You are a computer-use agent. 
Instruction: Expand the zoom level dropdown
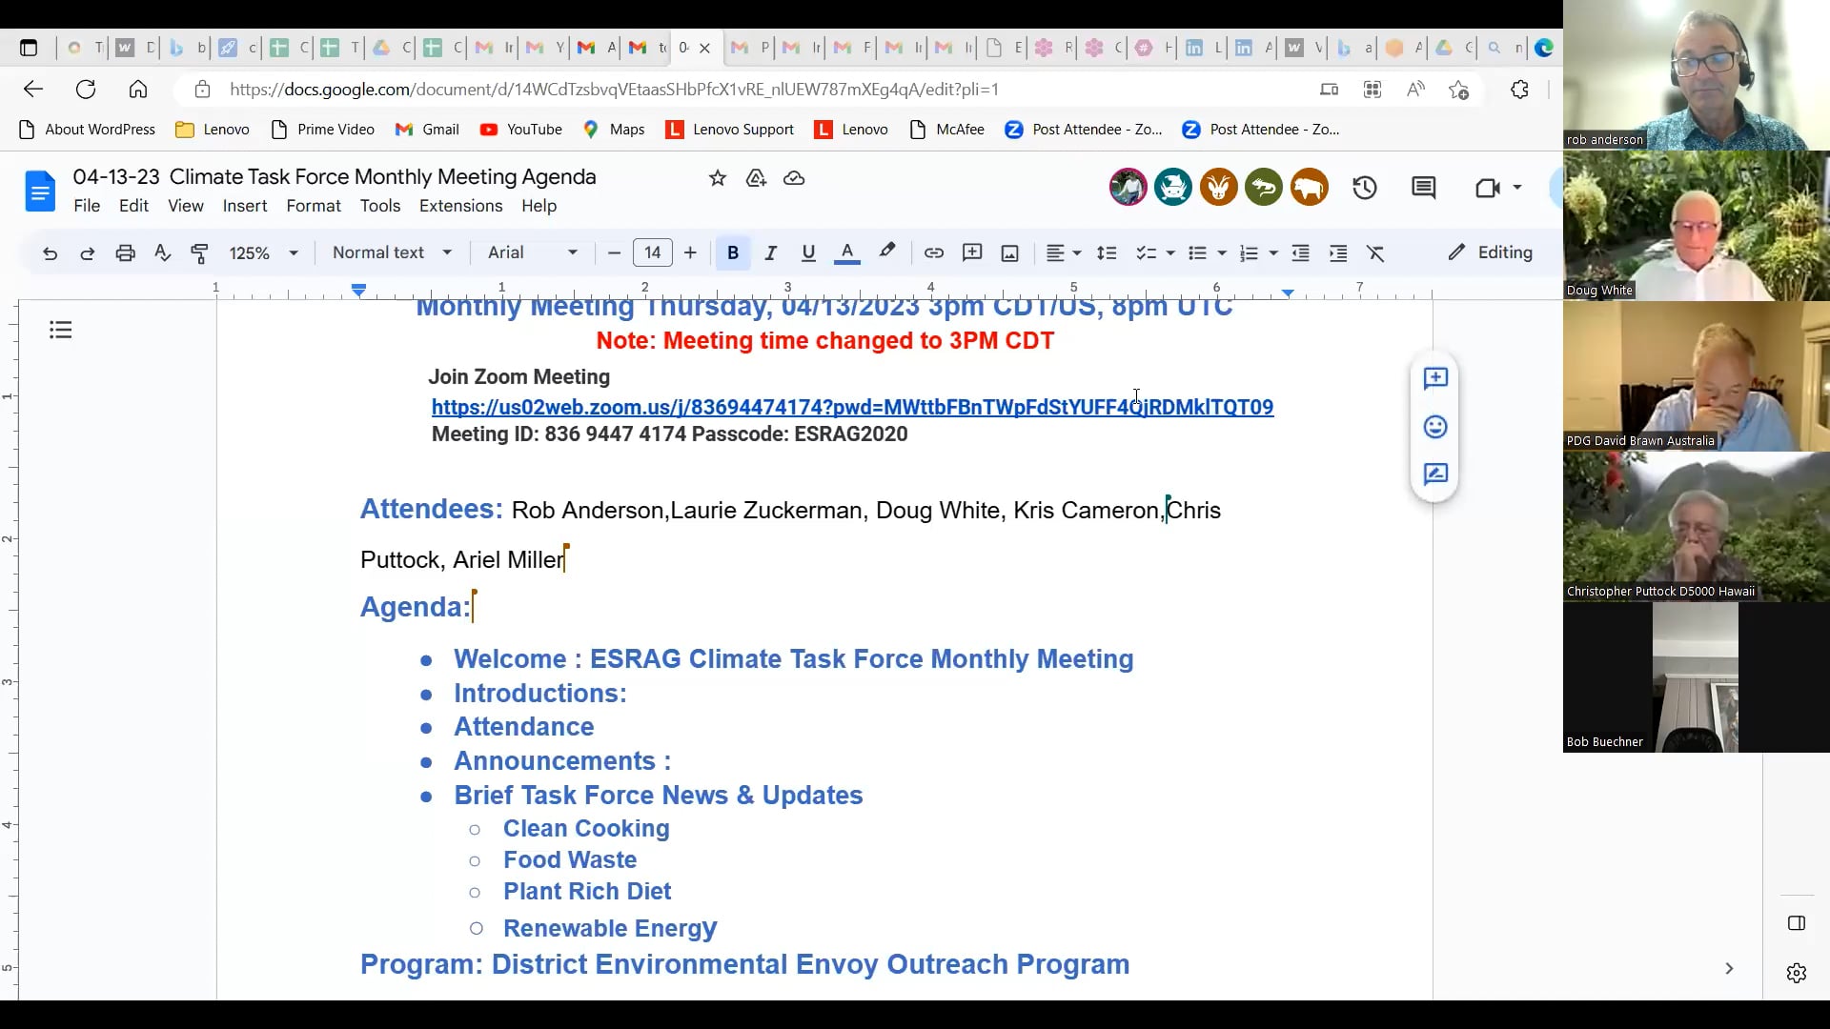[x=262, y=252]
